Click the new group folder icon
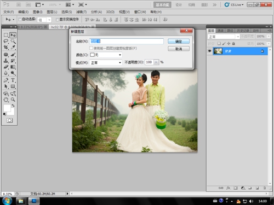Screen dimensions: 274x205 250,188
